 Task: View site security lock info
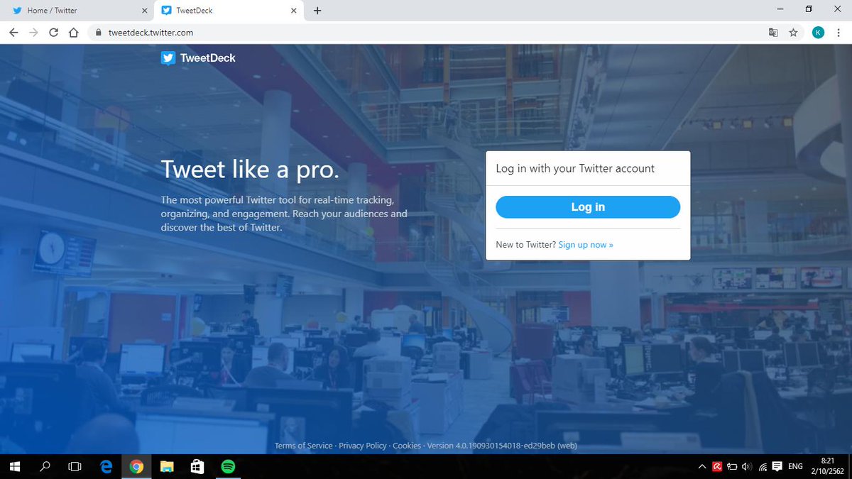(99, 33)
